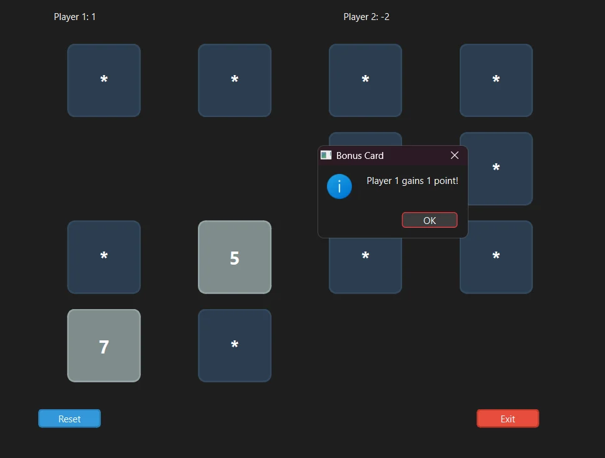Select the revealed card showing 7
This screenshot has width=605, height=458.
(x=103, y=345)
